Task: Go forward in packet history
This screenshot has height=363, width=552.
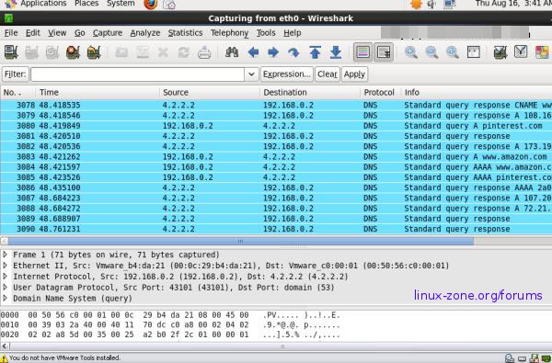Action: pyautogui.click(x=273, y=52)
